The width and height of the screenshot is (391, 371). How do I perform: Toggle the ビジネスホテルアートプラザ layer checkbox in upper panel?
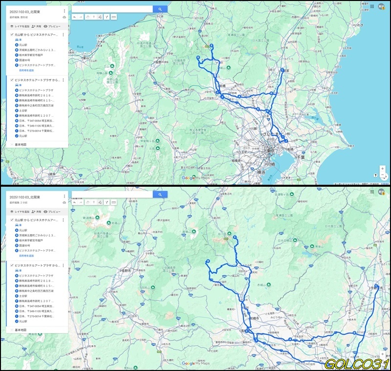12,80
